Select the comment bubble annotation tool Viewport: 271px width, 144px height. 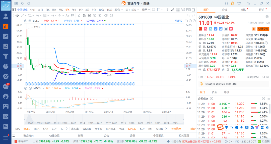[x=73, y=15]
